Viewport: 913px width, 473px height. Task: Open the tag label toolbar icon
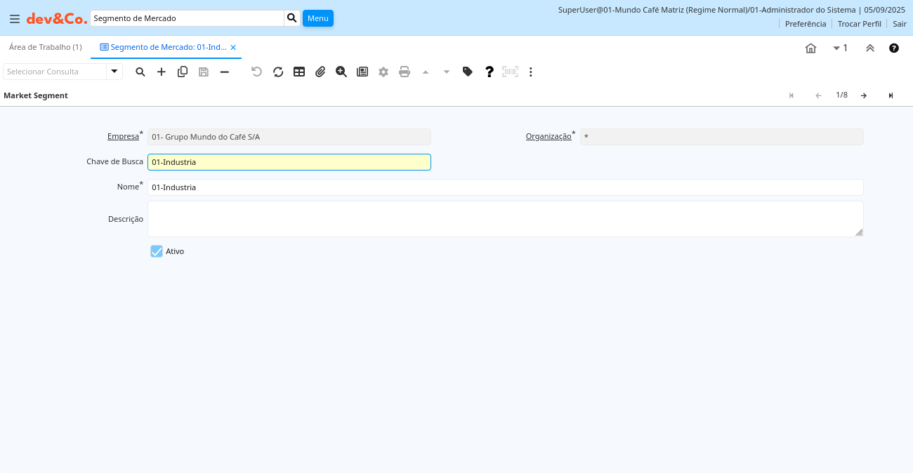pos(468,72)
